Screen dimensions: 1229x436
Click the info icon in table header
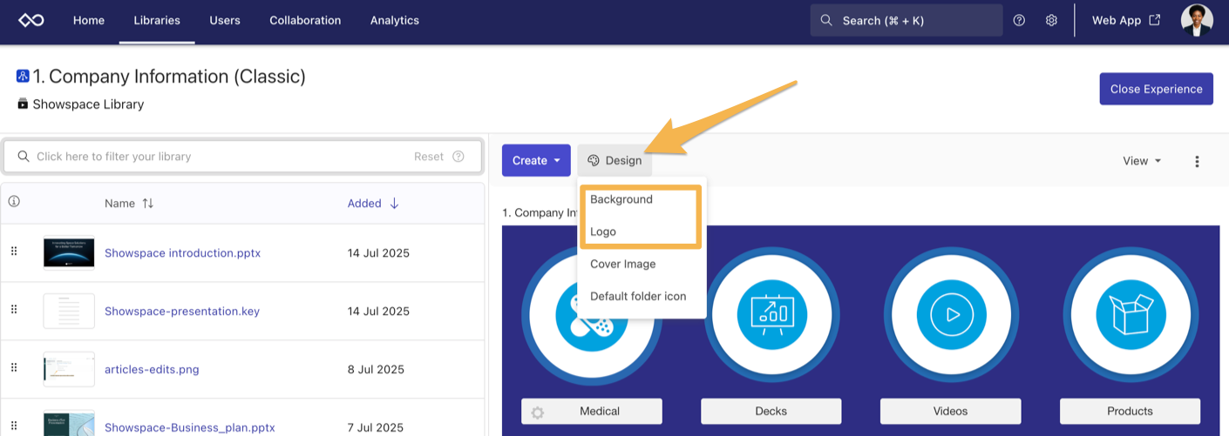14,202
